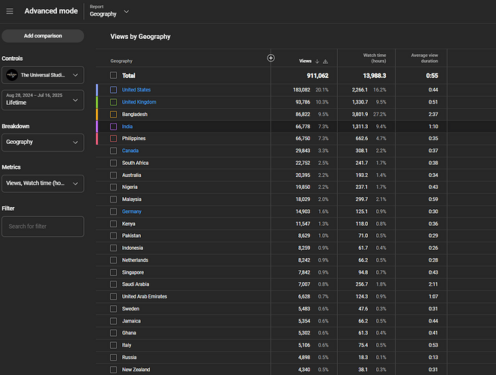Check the Ghana row checkbox

pos(114,333)
